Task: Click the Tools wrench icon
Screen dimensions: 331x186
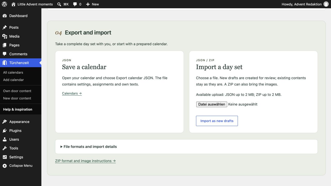Action: pyautogui.click(x=5, y=148)
